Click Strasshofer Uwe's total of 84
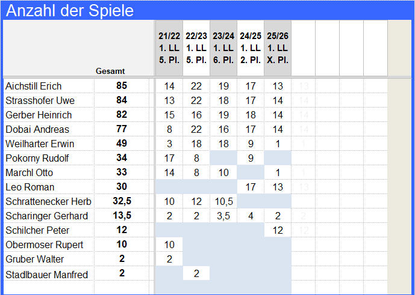Viewport: 415px width, 295px height. click(122, 100)
